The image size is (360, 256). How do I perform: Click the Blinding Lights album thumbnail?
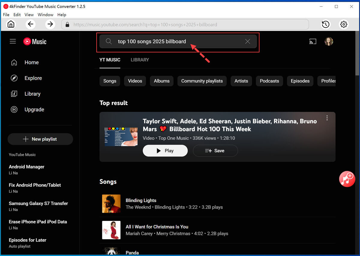[111, 204]
